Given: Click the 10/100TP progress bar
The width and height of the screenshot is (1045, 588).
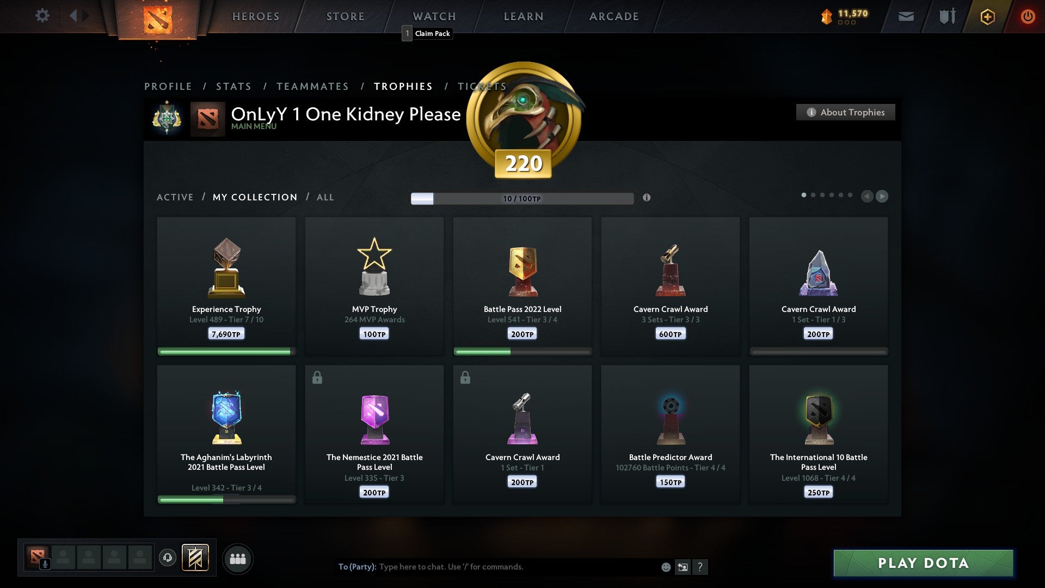Looking at the screenshot, I should pyautogui.click(x=522, y=198).
